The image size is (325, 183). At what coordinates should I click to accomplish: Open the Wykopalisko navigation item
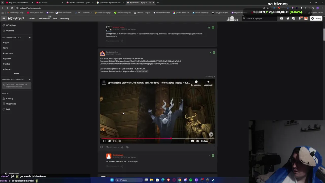click(x=44, y=19)
